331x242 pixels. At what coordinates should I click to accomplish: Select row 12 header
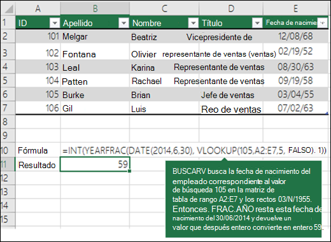[8, 178]
